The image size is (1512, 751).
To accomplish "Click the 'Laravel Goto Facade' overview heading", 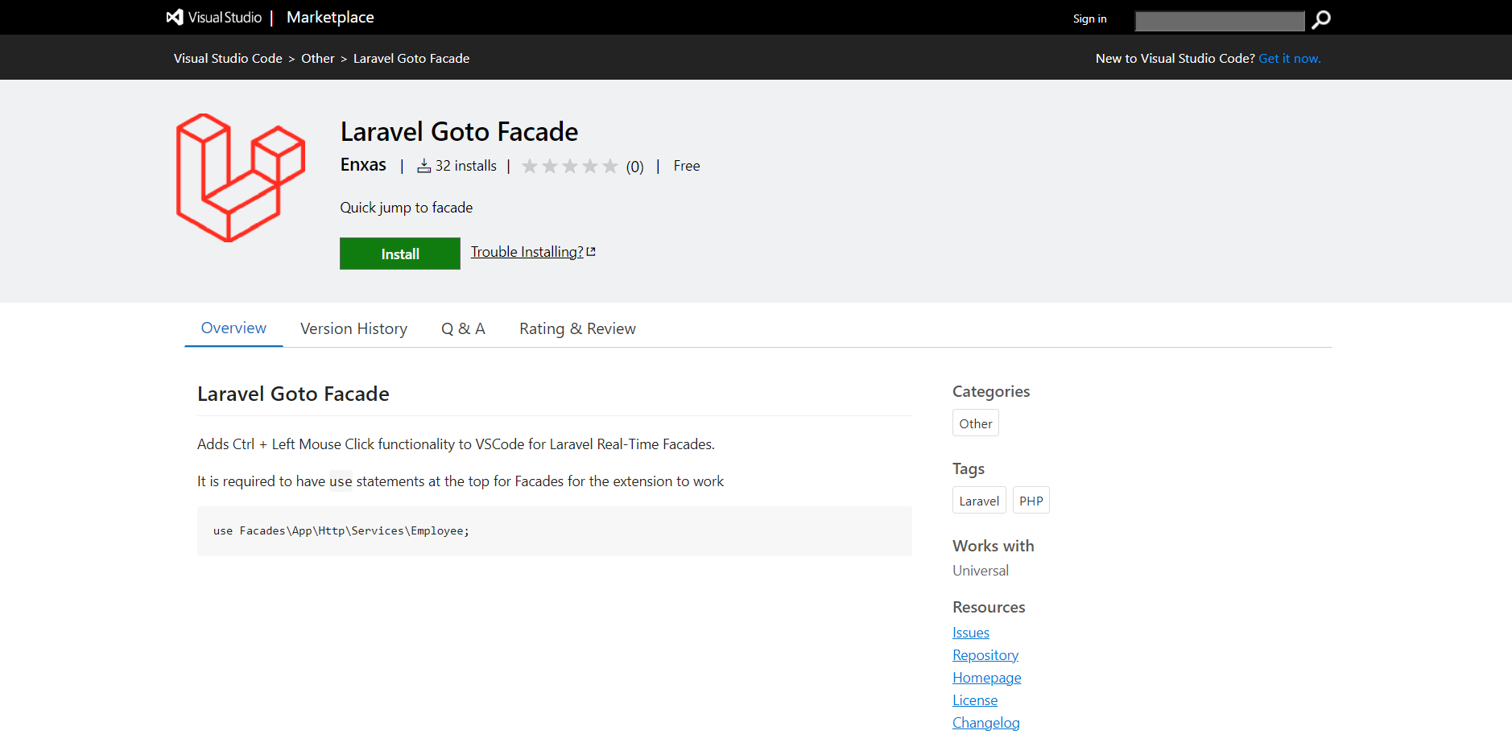I will click(293, 394).
